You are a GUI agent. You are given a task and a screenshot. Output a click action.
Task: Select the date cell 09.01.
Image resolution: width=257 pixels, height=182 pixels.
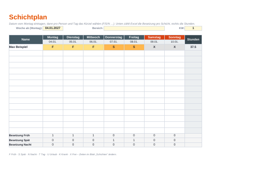point(154,42)
